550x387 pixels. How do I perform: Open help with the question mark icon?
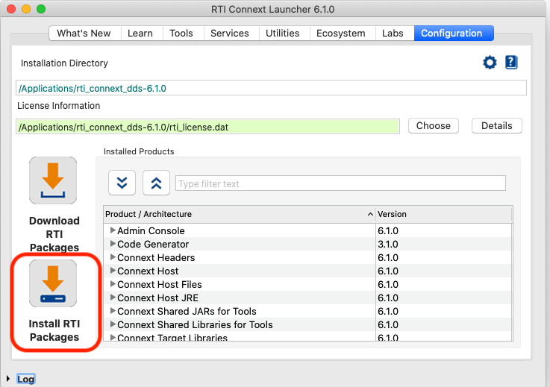point(511,63)
